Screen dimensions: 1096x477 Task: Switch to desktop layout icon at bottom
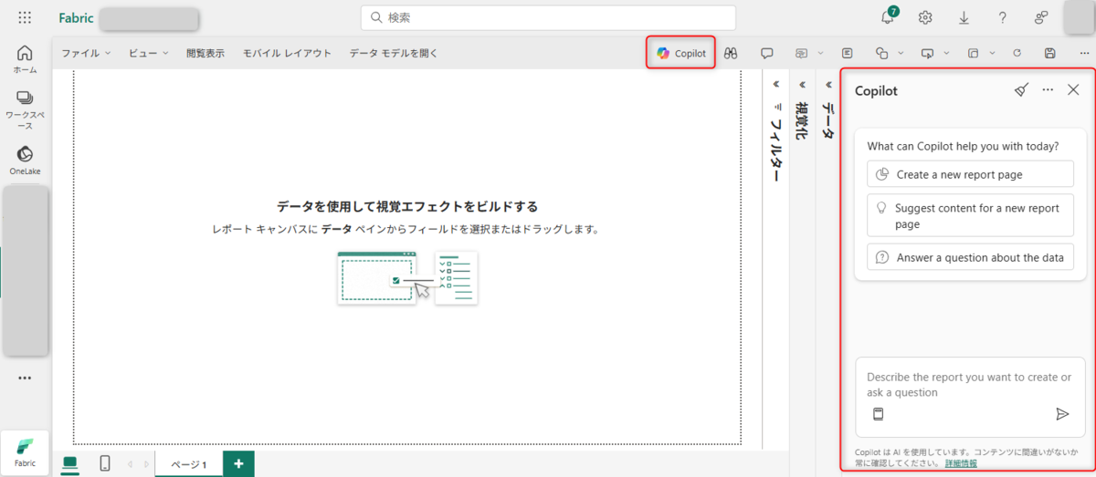coord(70,463)
